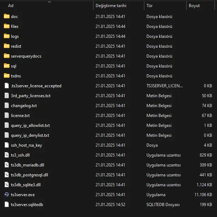This screenshot has width=217, height=217.
Task: Click the query_ip_denylist.txt document icon
Action: click(x=7, y=135)
